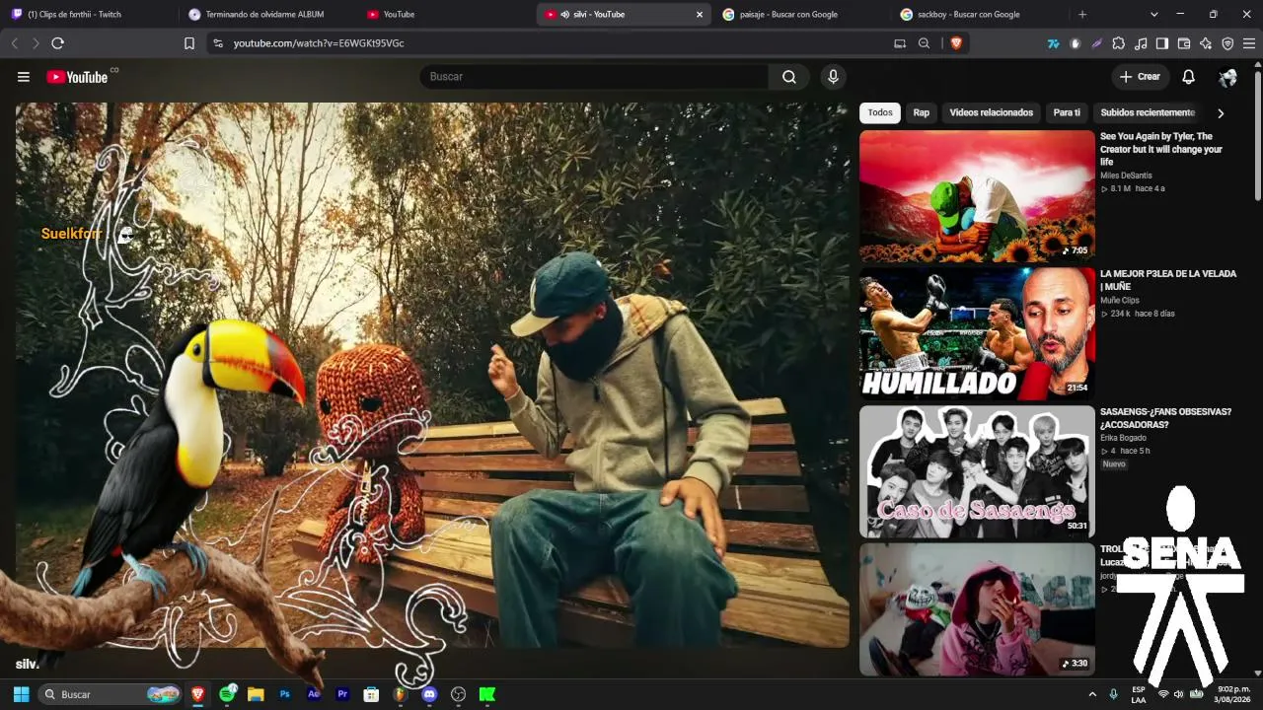This screenshot has height=710, width=1263.
Task: Open the sunflower field video thumbnail
Action: pos(977,196)
